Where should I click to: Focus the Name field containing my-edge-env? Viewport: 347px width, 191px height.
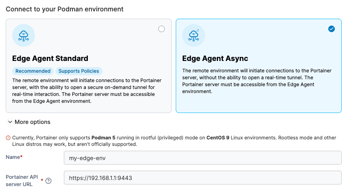203,158
